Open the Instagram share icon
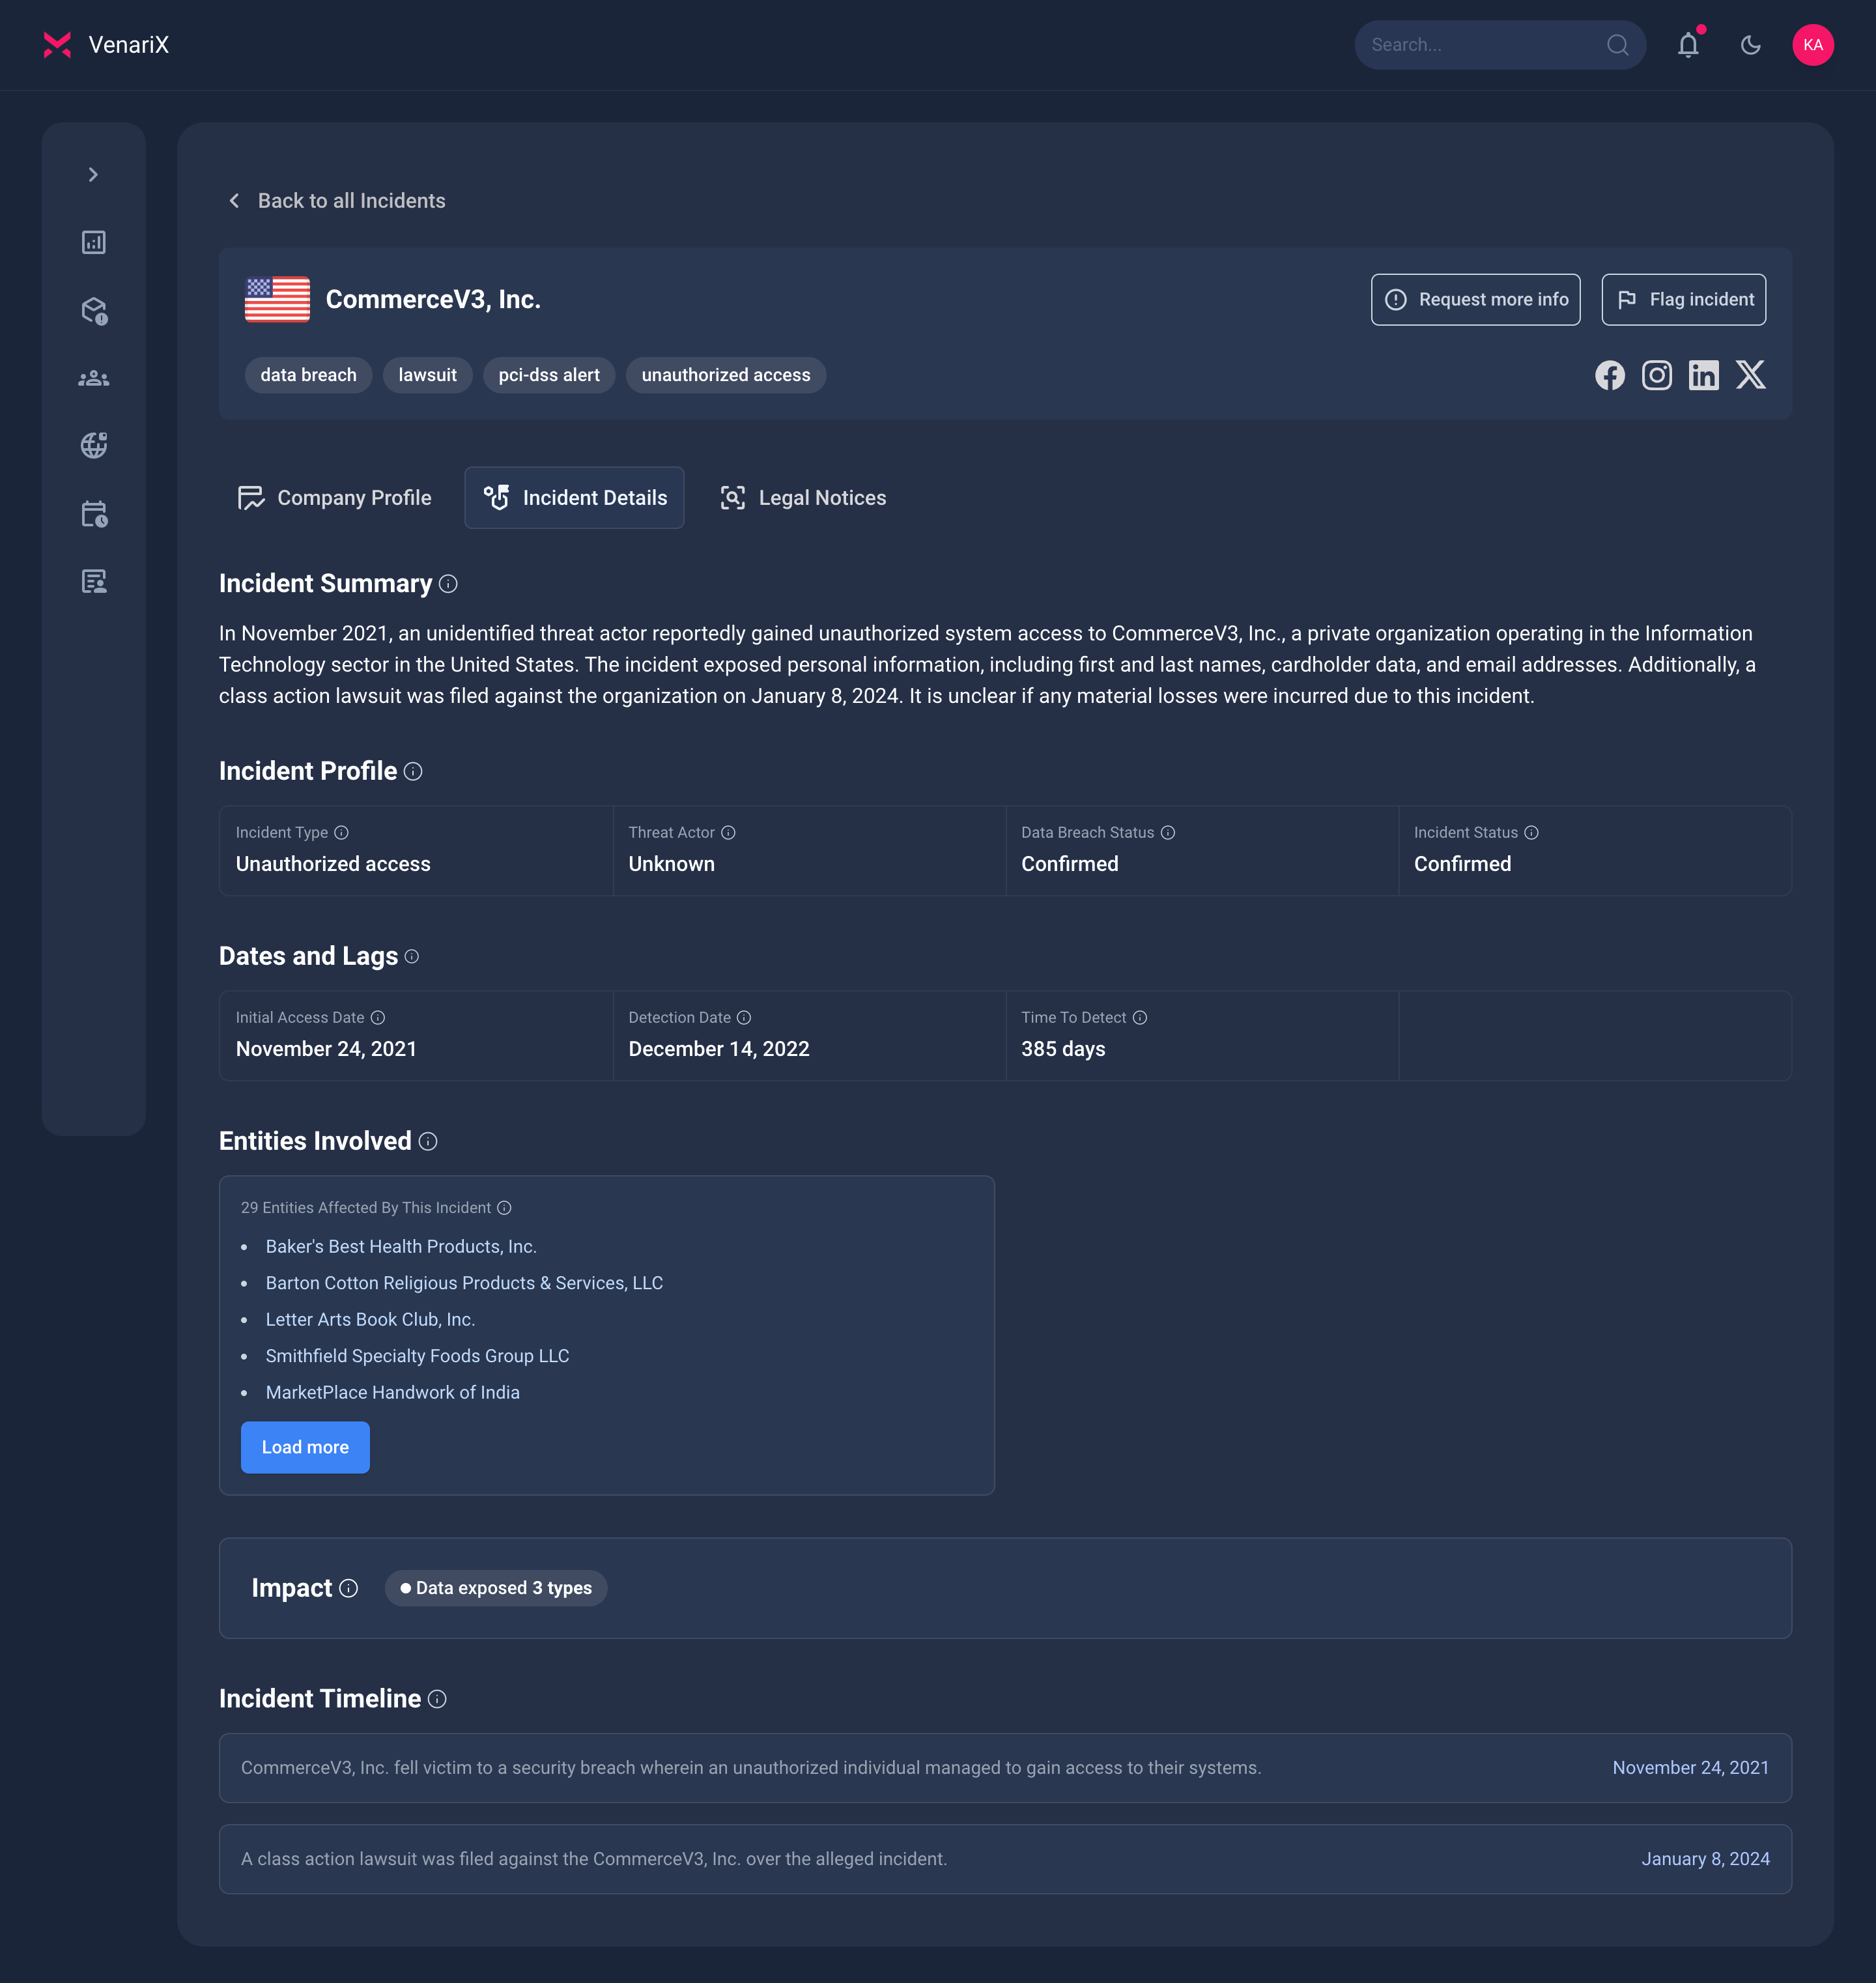 (1656, 375)
